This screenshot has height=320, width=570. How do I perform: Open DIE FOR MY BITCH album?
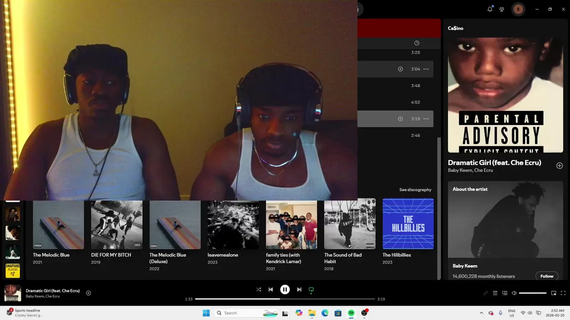tap(117, 233)
